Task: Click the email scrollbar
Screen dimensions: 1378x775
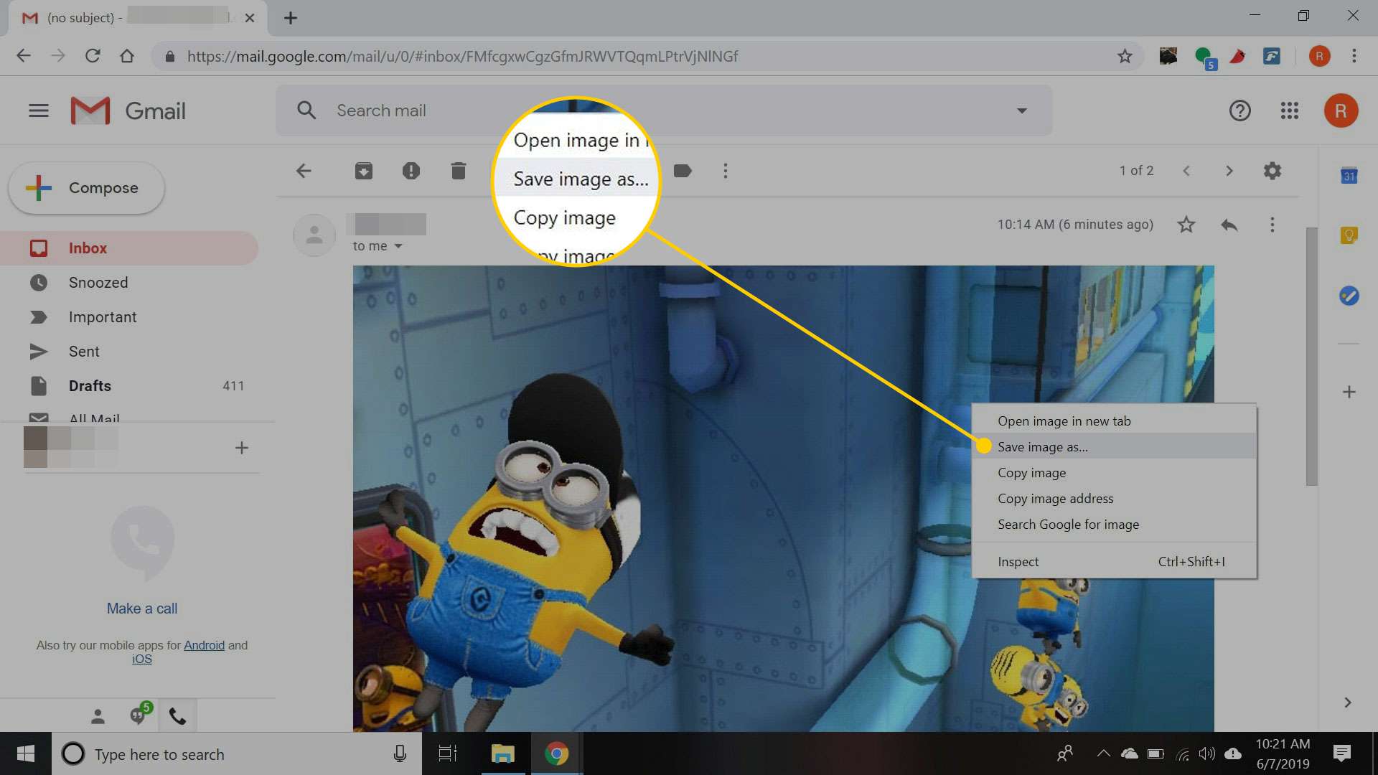Action: coord(1311,357)
